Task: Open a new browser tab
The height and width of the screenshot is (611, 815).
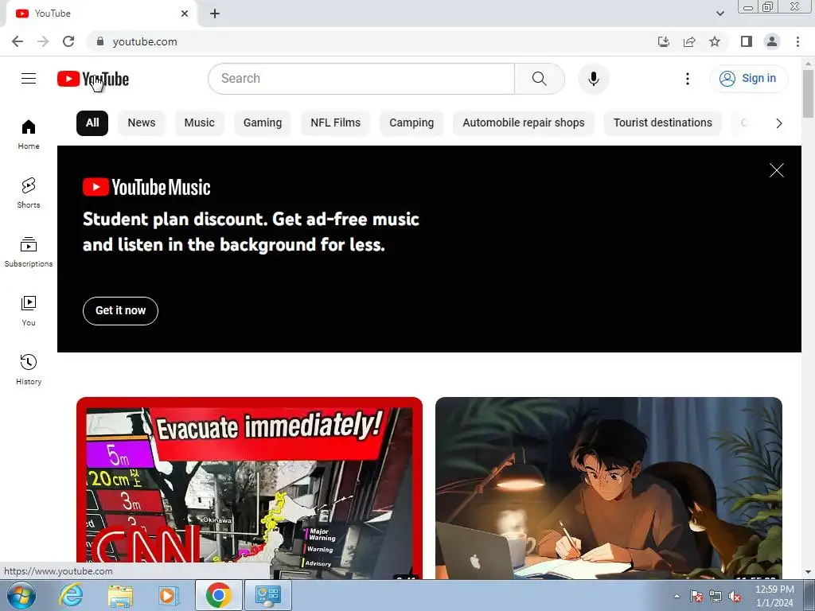Action: point(215,14)
